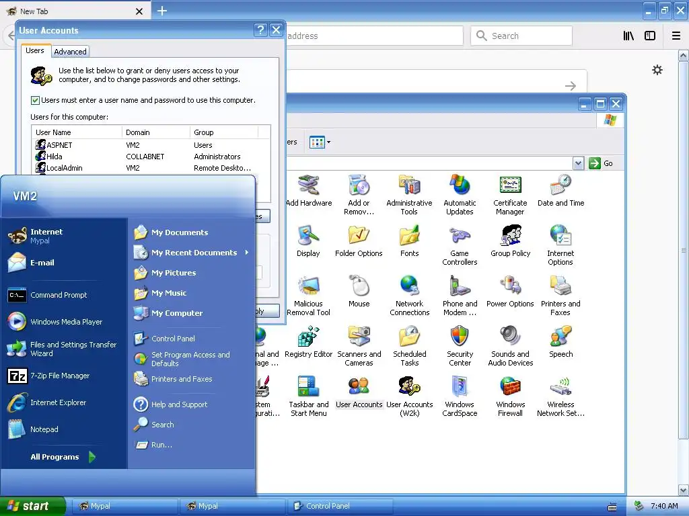
Task: Open Add or Remove Programs icon
Action: click(x=359, y=195)
